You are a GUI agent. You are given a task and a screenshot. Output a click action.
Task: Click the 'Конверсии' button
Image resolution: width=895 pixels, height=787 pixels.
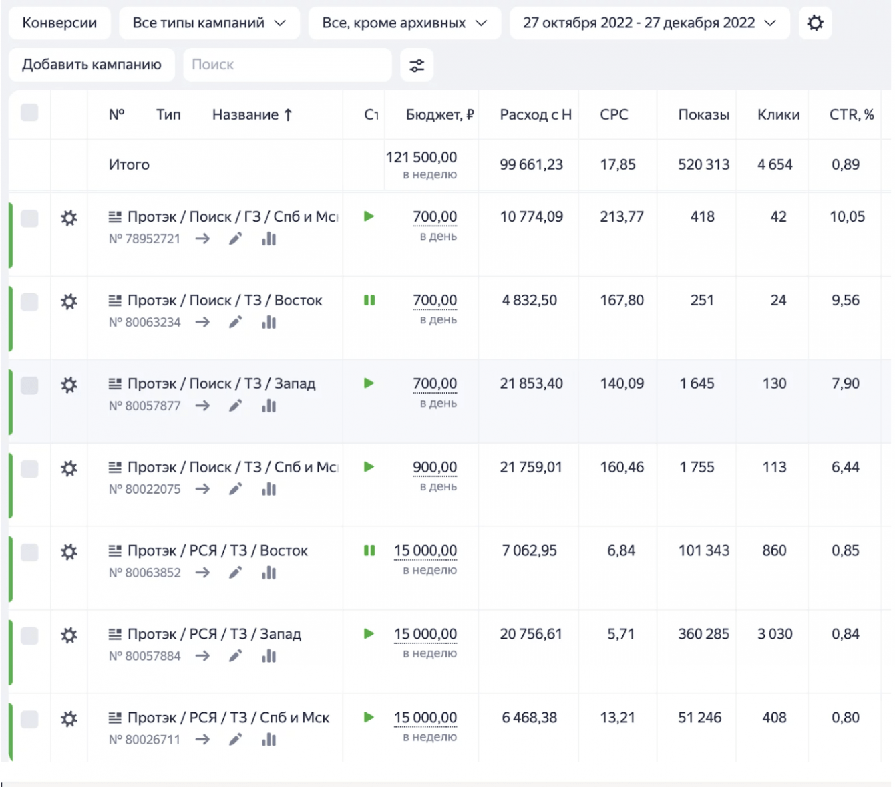pos(59,23)
